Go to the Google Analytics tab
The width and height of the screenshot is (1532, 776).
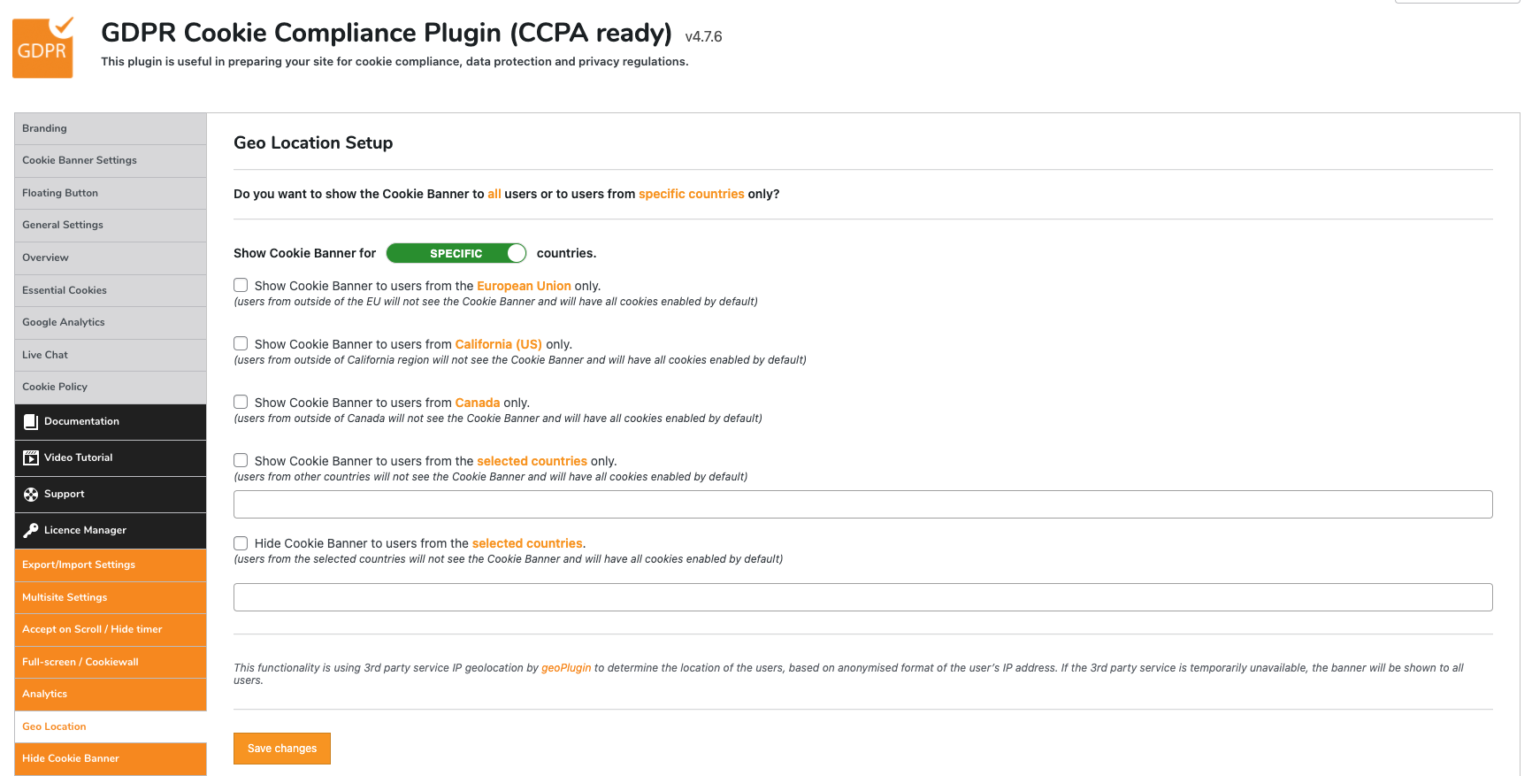(x=111, y=322)
